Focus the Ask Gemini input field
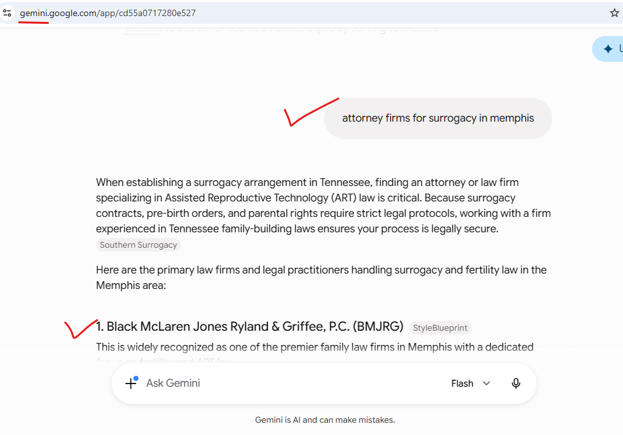This screenshot has height=435, width=623. (294, 383)
